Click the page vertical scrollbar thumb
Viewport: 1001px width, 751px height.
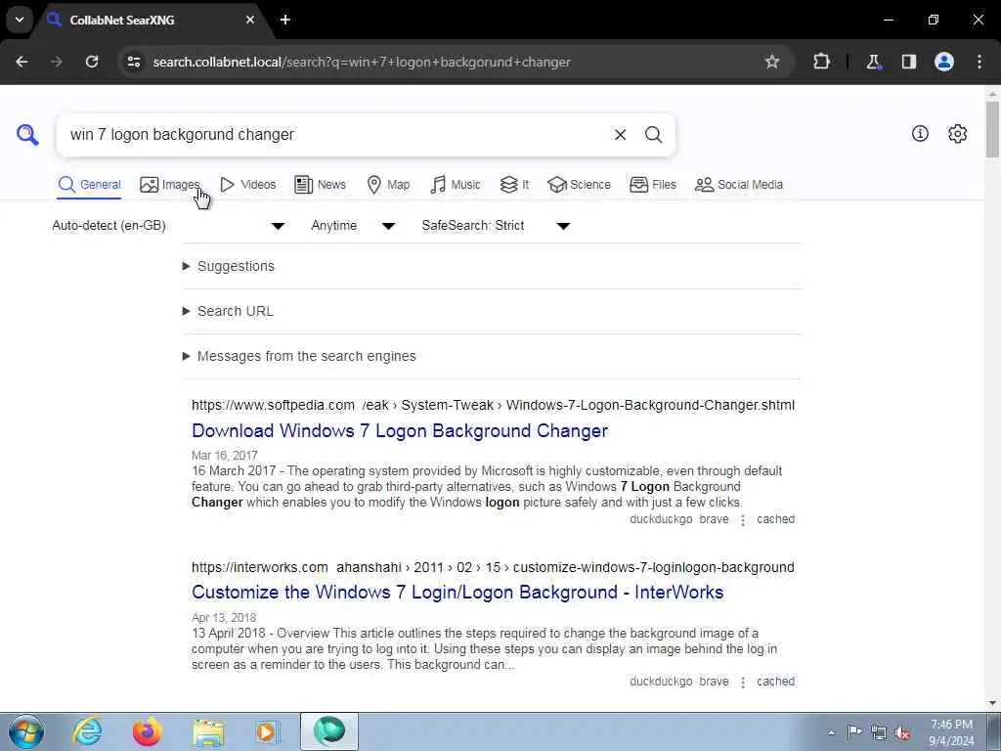[x=992, y=129]
